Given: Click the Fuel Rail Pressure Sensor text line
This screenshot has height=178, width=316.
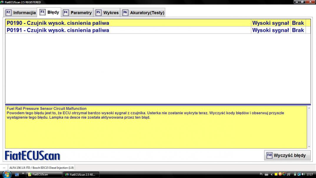Looking at the screenshot, I should (46, 108).
